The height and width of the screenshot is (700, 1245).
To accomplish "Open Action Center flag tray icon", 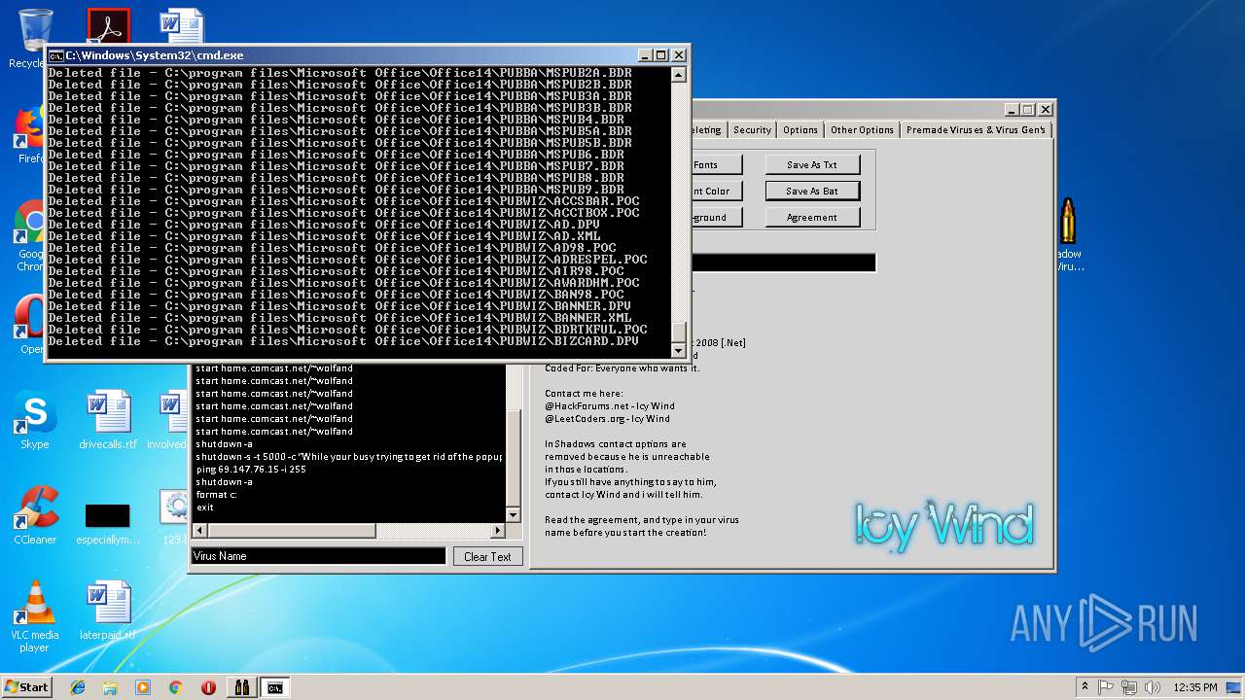I will coord(1107,687).
